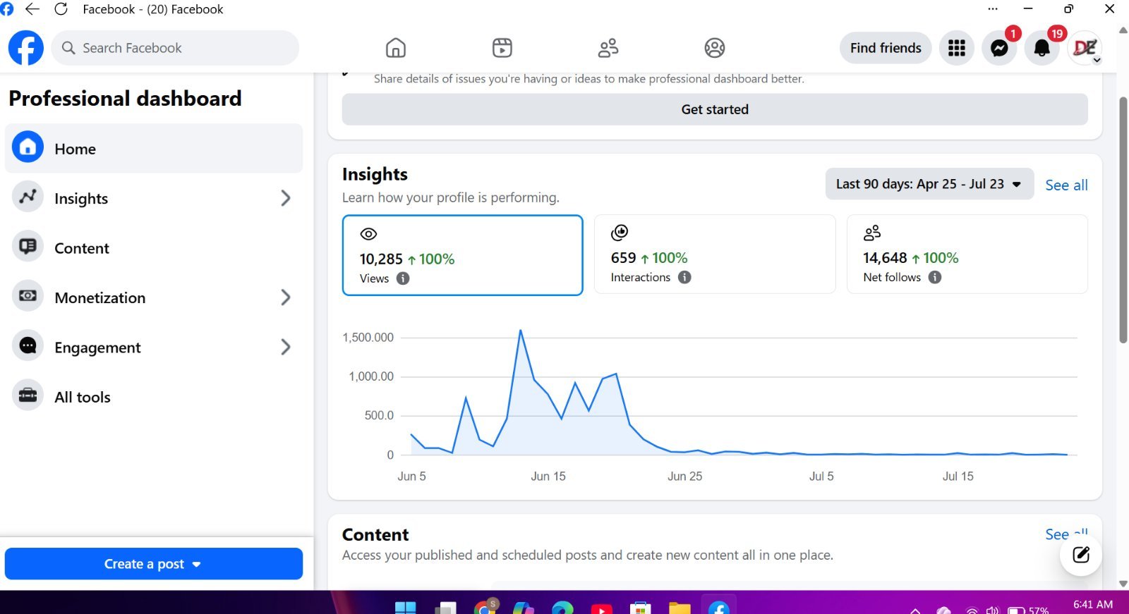
Task: Open the Last 90 days date range dropdown
Action: pos(929,184)
